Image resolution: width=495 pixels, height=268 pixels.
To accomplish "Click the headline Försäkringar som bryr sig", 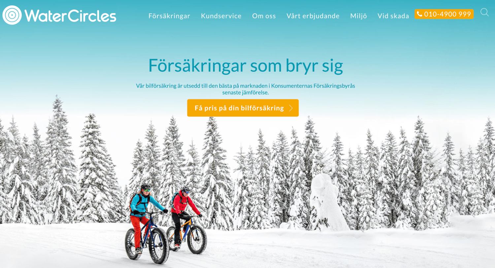I will 246,65.
